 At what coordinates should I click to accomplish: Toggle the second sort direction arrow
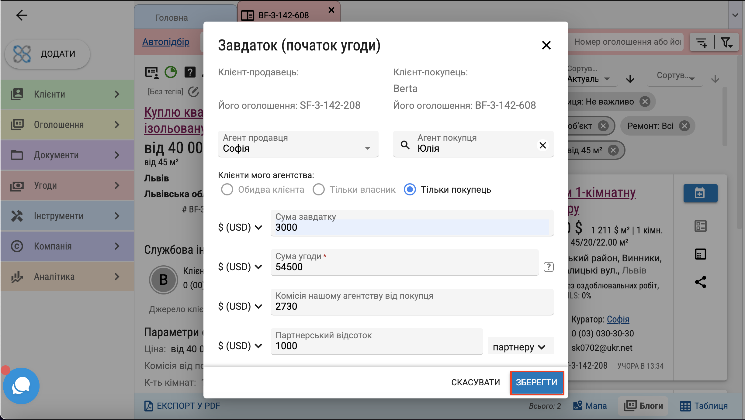point(715,79)
